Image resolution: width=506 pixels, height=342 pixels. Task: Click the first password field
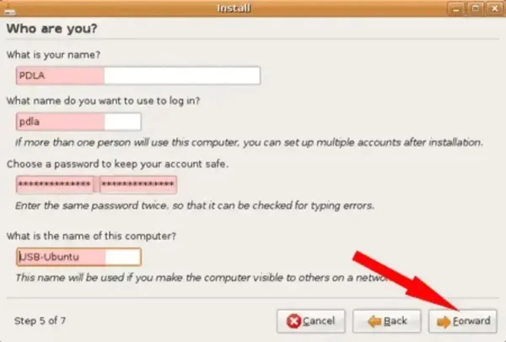[55, 184]
